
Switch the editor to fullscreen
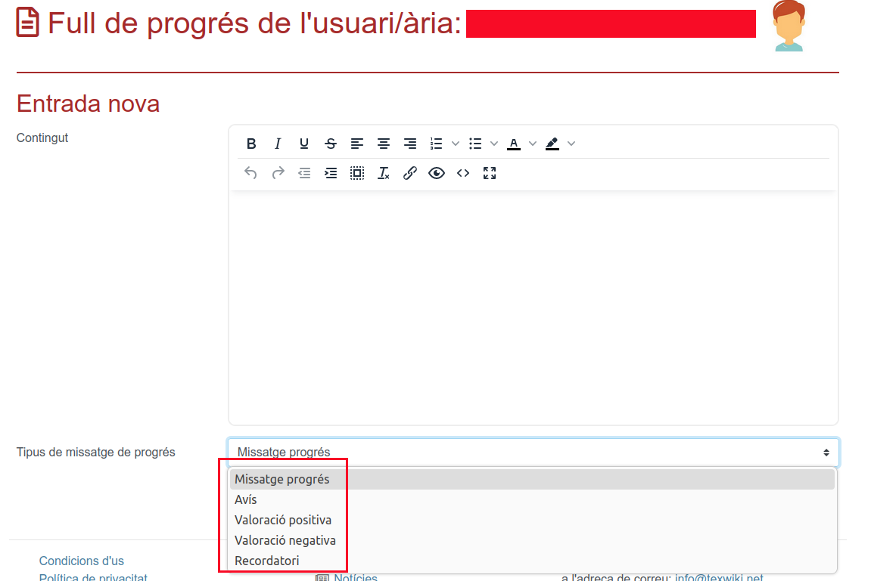pos(490,173)
